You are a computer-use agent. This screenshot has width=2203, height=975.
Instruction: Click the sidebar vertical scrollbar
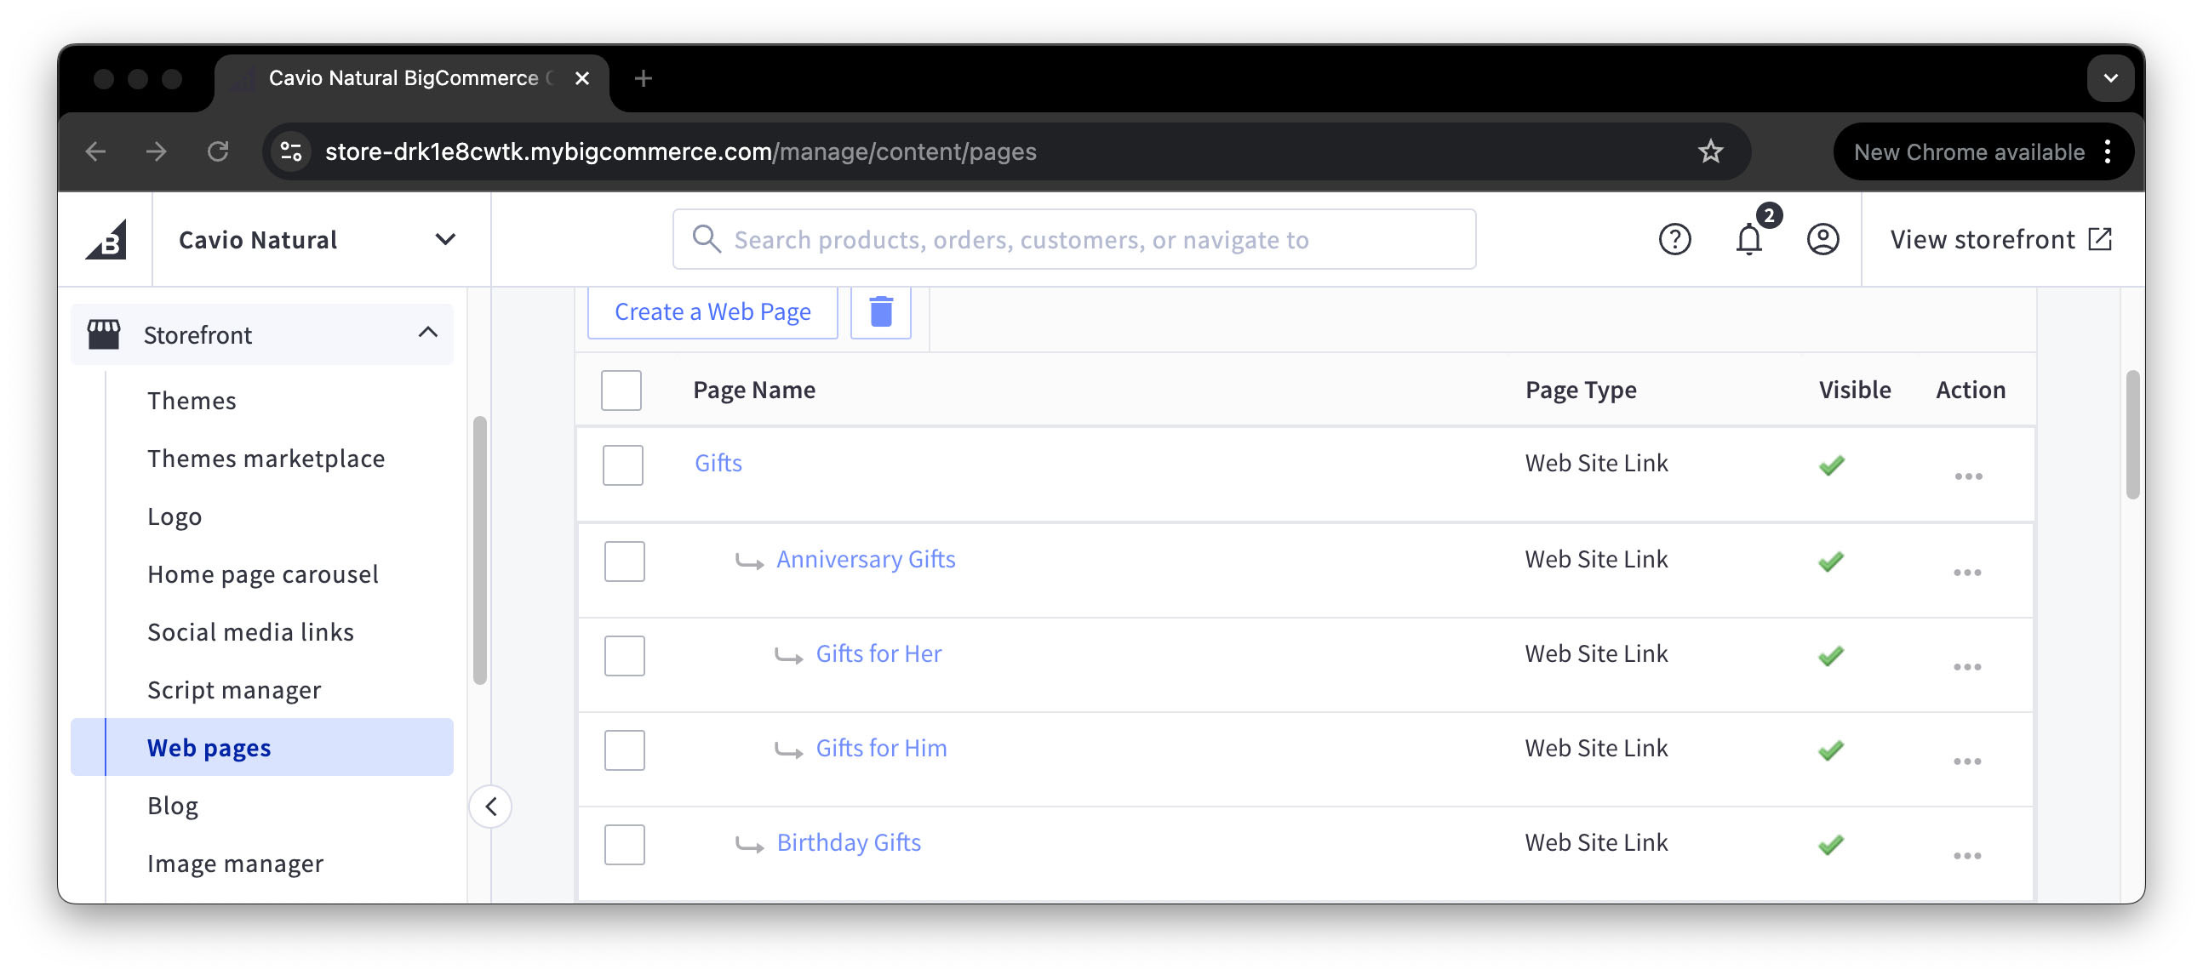coord(480,550)
